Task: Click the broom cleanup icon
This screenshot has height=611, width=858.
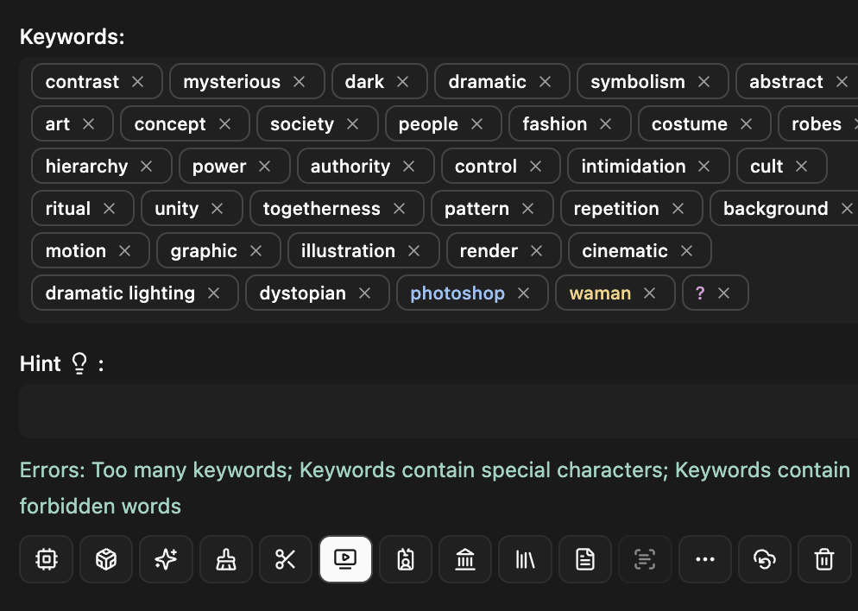Action: click(x=225, y=559)
